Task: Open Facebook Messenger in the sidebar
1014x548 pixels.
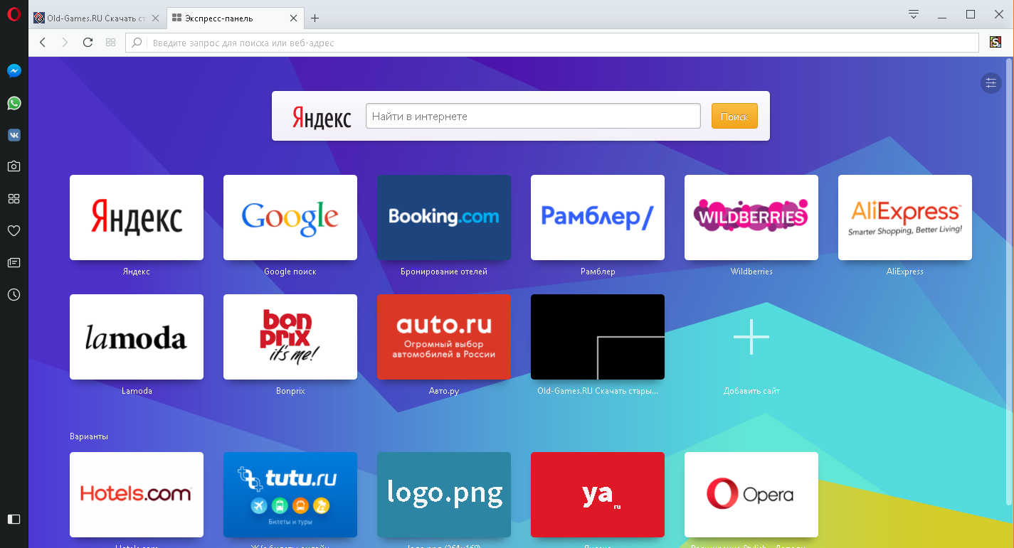Action: [x=14, y=71]
